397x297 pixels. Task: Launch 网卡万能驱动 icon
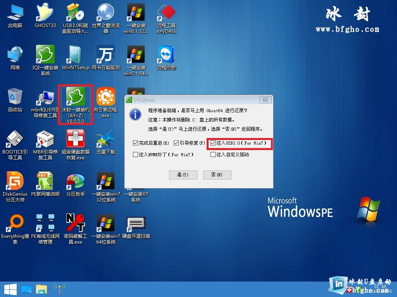[x=106, y=58]
